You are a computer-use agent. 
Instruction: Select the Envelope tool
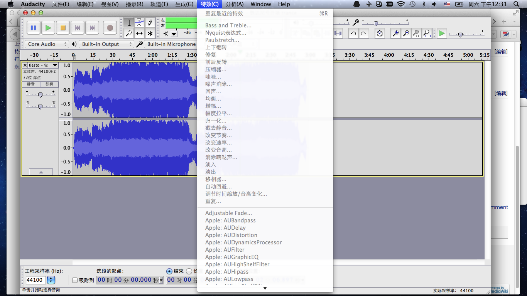[x=140, y=23]
